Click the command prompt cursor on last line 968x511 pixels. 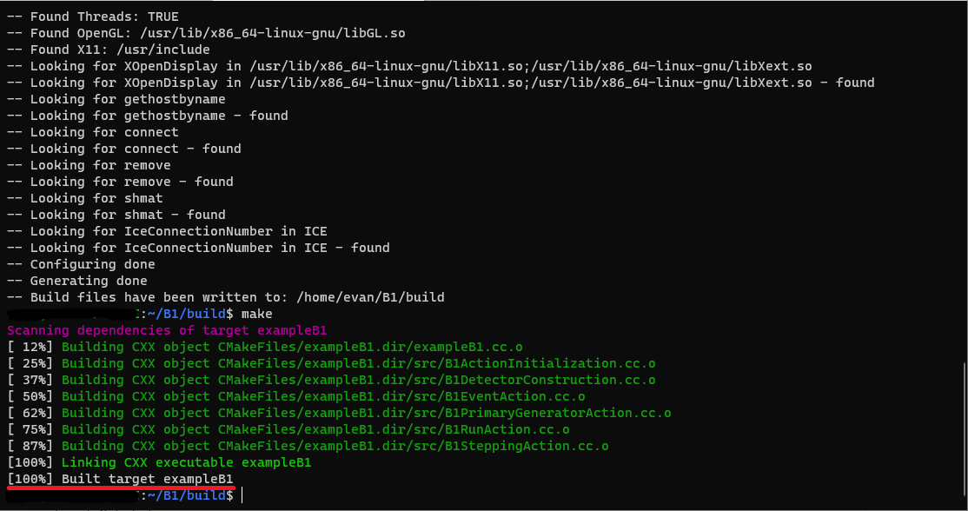pyautogui.click(x=242, y=494)
